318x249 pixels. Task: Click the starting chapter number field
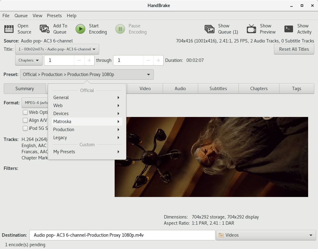pos(59,60)
